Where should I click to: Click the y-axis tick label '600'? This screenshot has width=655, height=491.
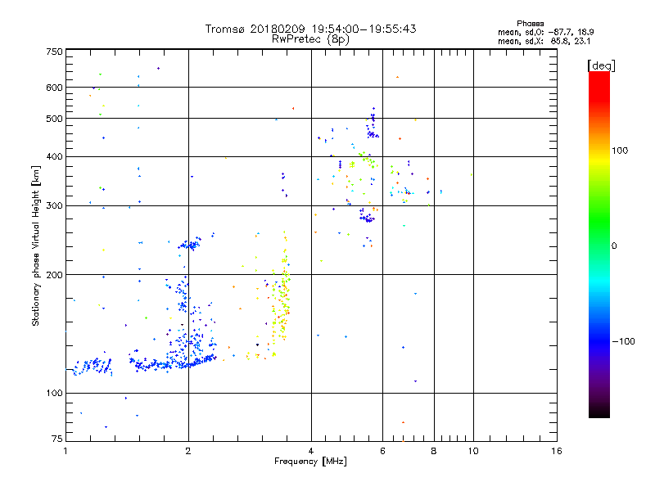[54, 88]
